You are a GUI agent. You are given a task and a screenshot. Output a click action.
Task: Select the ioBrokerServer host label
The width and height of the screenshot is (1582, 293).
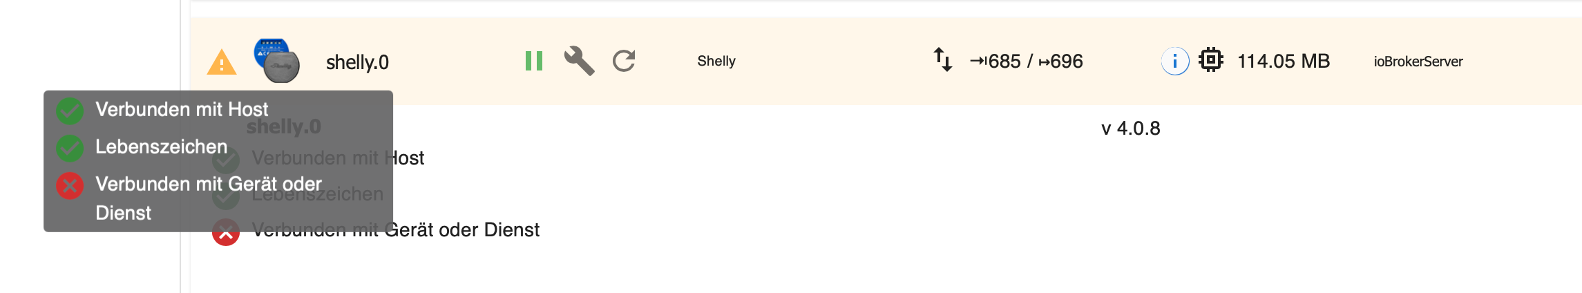click(1418, 62)
